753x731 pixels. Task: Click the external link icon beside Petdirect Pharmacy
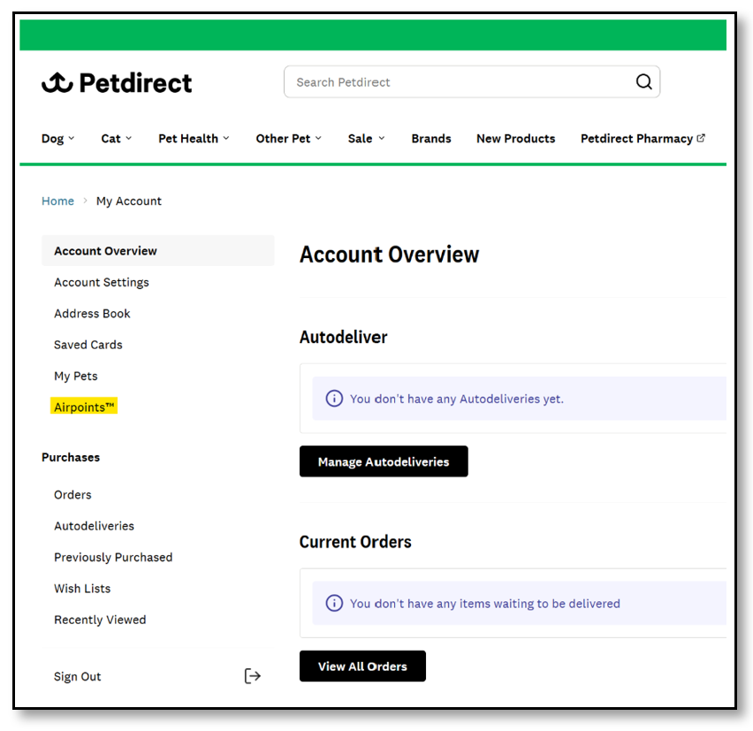tap(701, 138)
